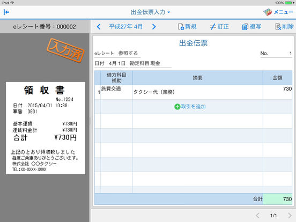The height and width of the screenshot is (222, 296).
Task: Go to the next month chevron
Action: [154, 27]
